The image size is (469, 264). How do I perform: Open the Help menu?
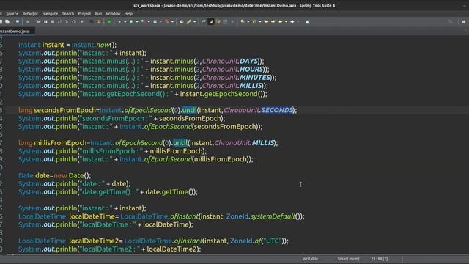(128, 14)
